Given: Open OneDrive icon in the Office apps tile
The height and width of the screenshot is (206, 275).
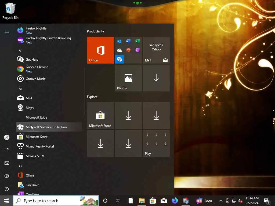Looking at the screenshot, I should pos(119,50).
